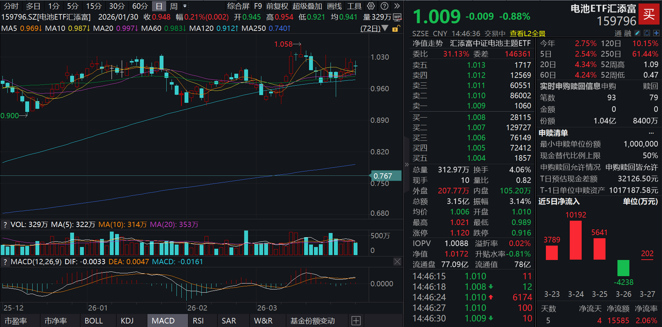Expand the more time periods dropdown

(185, 6)
